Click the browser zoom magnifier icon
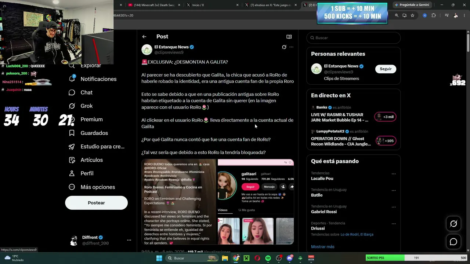 click(397, 15)
